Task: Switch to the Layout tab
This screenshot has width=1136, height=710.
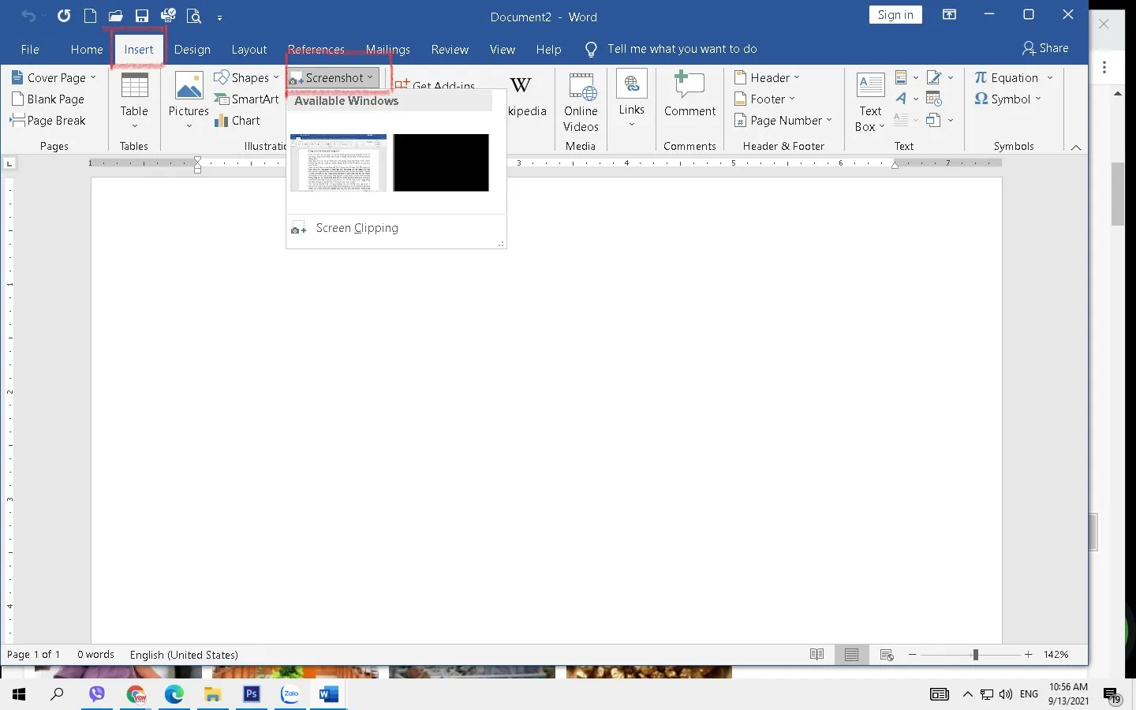Action: (x=249, y=49)
